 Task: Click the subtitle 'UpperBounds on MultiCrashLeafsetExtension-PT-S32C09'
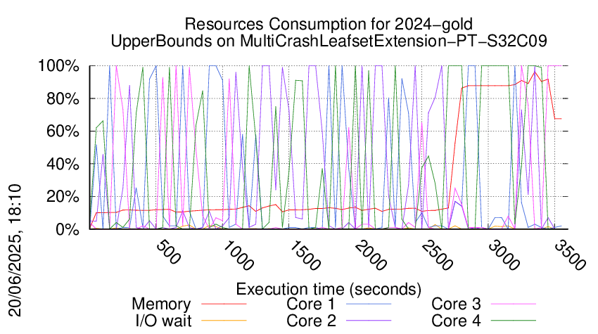[329, 41]
